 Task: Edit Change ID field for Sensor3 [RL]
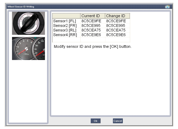pos(116,30)
